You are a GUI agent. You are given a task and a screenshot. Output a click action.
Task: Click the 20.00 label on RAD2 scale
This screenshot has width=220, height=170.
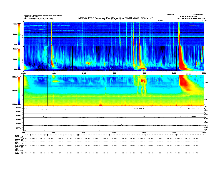tap(15, 34)
